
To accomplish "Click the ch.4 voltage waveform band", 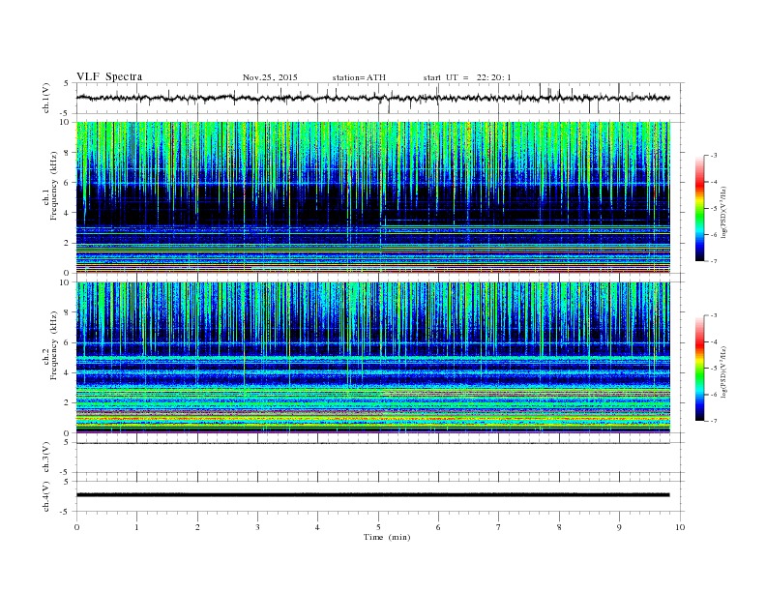I will pos(373,495).
